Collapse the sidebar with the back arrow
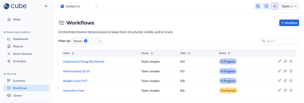 [x=46, y=6]
